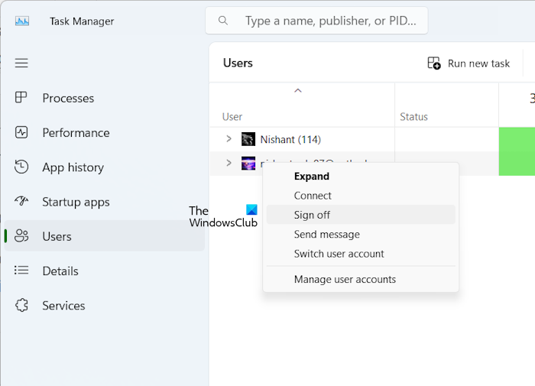Click the Task Manager app icon
This screenshot has width=535, height=386.
tap(22, 21)
